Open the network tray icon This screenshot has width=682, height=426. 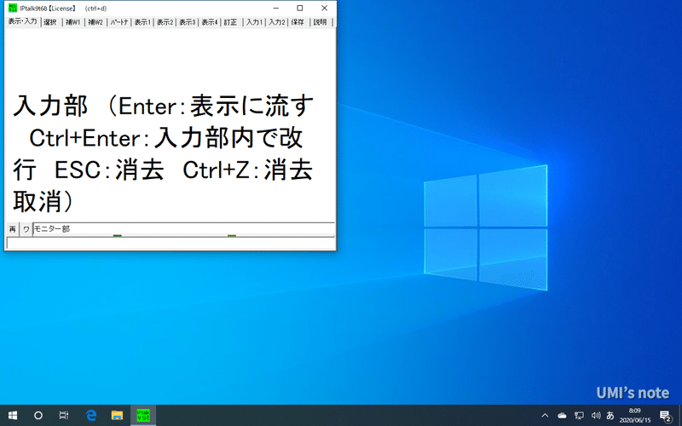click(579, 416)
